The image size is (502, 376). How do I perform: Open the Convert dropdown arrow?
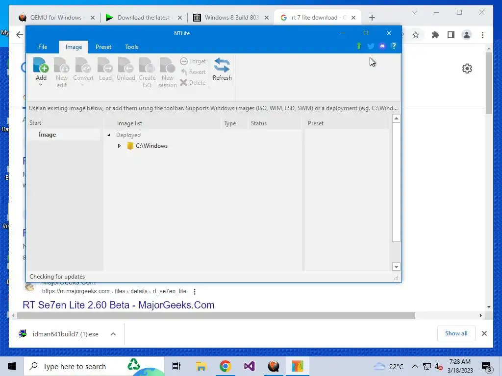(x=82, y=85)
